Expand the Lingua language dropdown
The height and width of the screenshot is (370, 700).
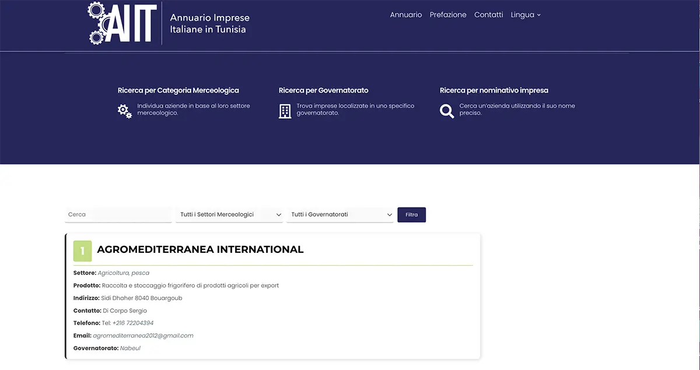(526, 15)
